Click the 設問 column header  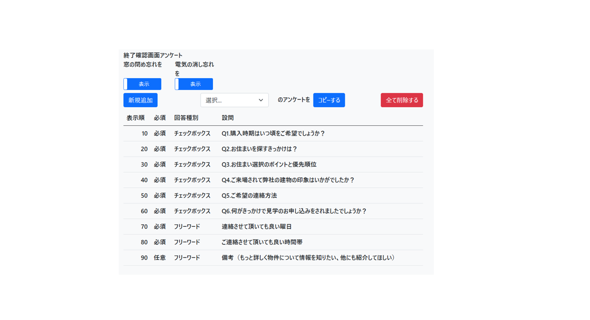228,118
